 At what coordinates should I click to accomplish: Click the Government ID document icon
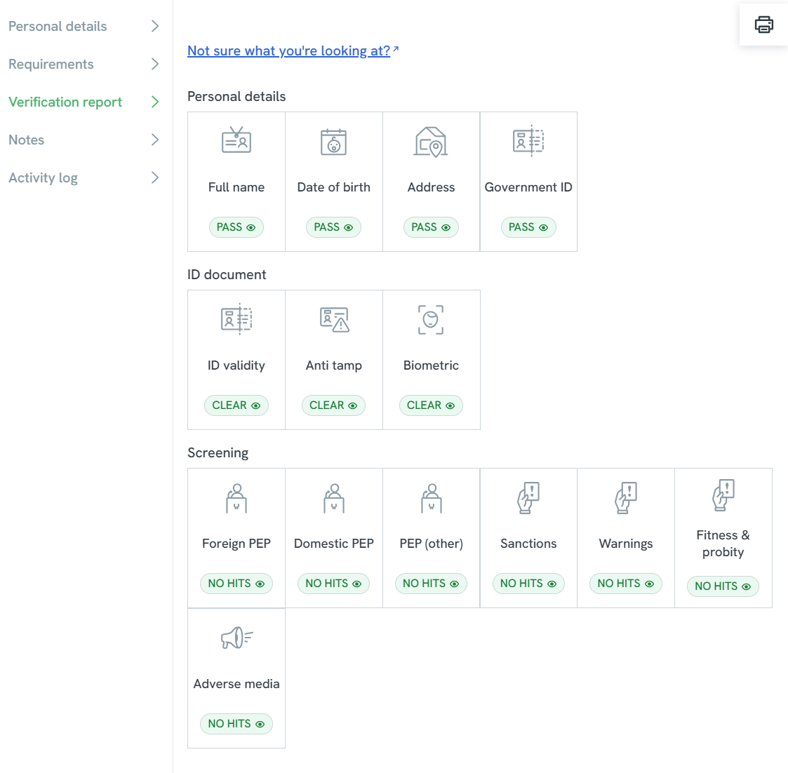coord(528,140)
